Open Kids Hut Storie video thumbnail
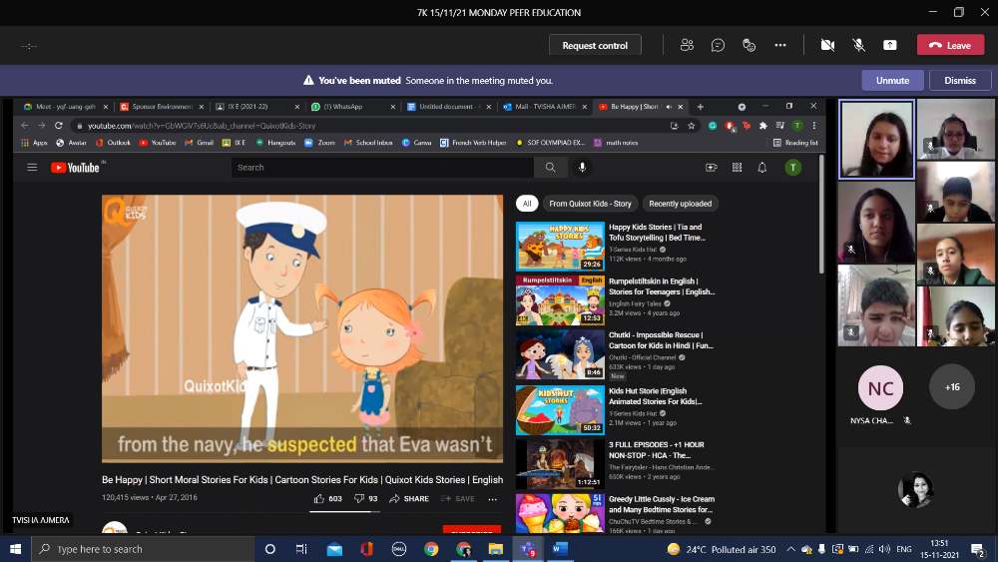This screenshot has width=998, height=562. (x=560, y=410)
